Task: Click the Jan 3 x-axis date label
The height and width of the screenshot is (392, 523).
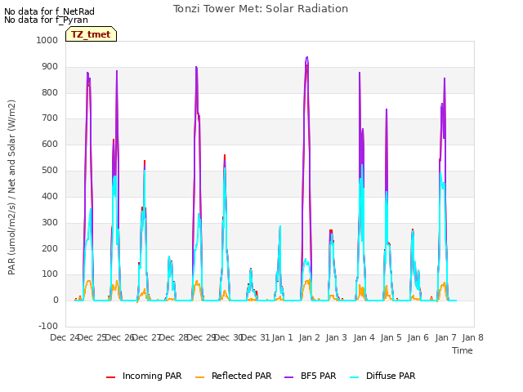Action: coord(336,337)
